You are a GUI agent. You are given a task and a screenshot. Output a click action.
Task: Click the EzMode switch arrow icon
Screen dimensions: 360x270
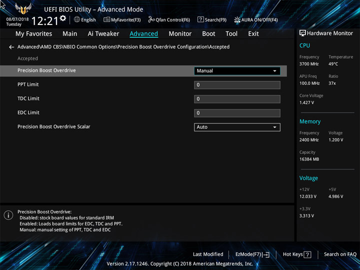266,254
